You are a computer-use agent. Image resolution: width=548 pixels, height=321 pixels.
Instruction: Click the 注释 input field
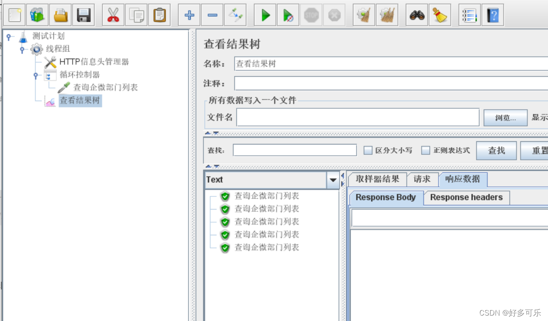[391, 84]
